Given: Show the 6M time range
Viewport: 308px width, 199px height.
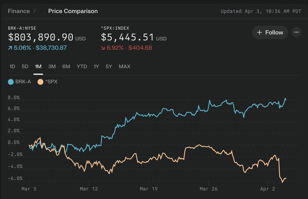Looking at the screenshot, I should 66,67.
